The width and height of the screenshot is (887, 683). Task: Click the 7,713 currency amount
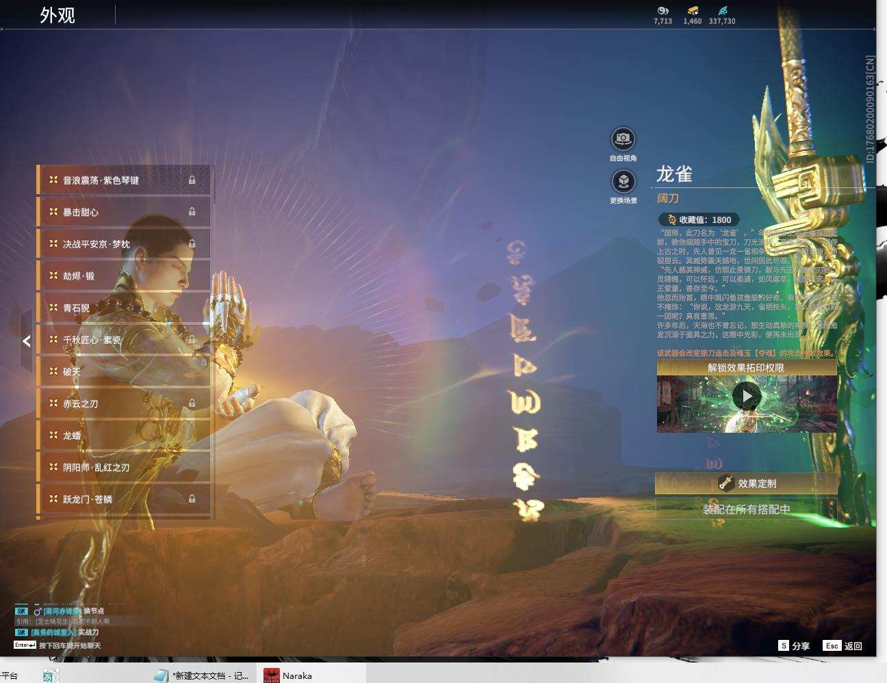(663, 21)
